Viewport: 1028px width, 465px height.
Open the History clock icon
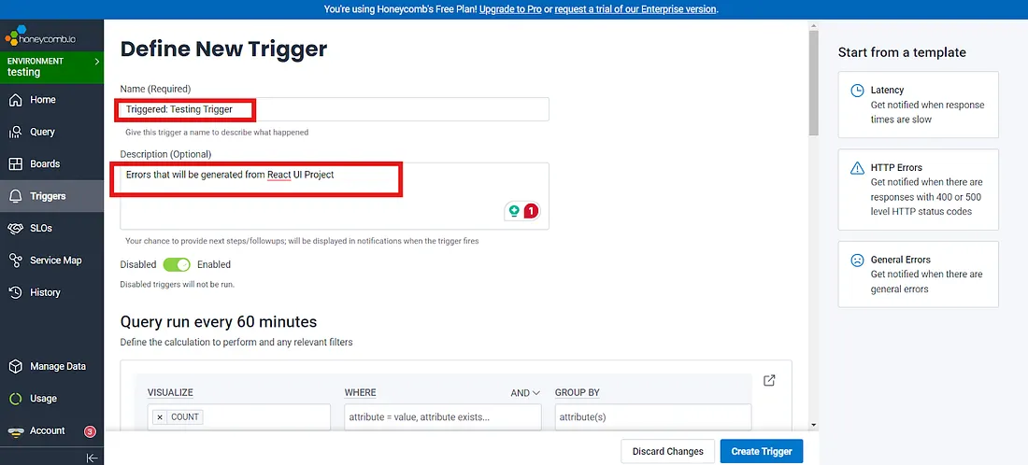pos(15,292)
